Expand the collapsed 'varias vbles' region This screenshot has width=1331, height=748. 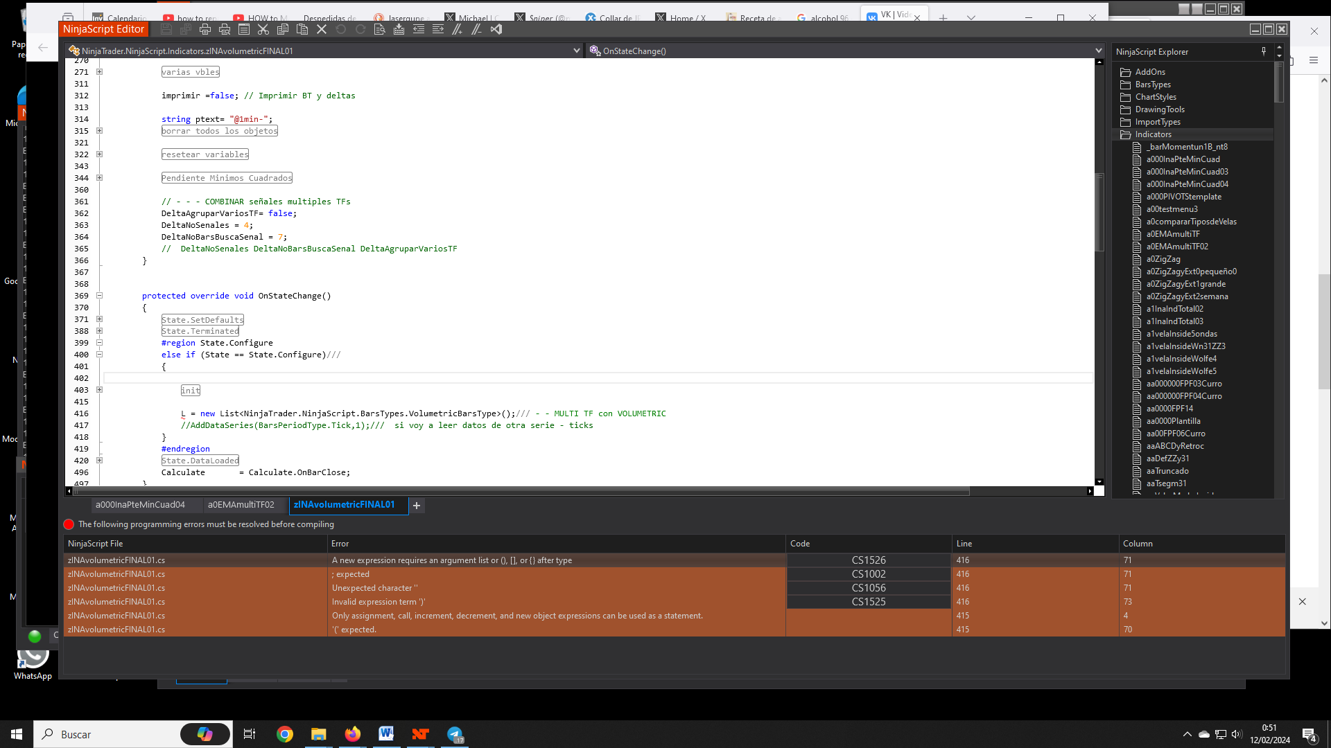click(x=100, y=72)
